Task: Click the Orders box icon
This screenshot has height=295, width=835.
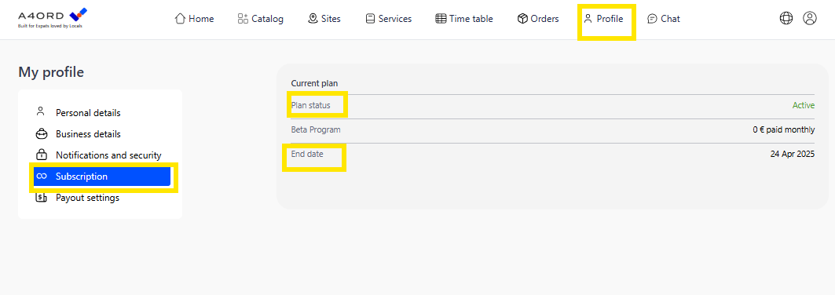Action: pos(522,19)
